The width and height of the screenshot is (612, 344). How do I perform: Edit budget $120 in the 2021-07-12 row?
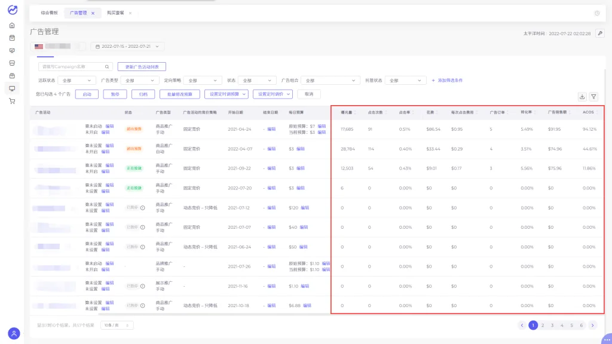pos(305,208)
